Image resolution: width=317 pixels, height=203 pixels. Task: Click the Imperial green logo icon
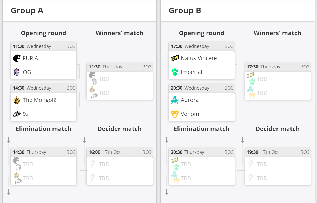click(x=175, y=72)
